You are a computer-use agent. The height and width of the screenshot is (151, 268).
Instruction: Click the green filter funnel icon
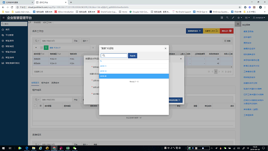coord(46,48)
